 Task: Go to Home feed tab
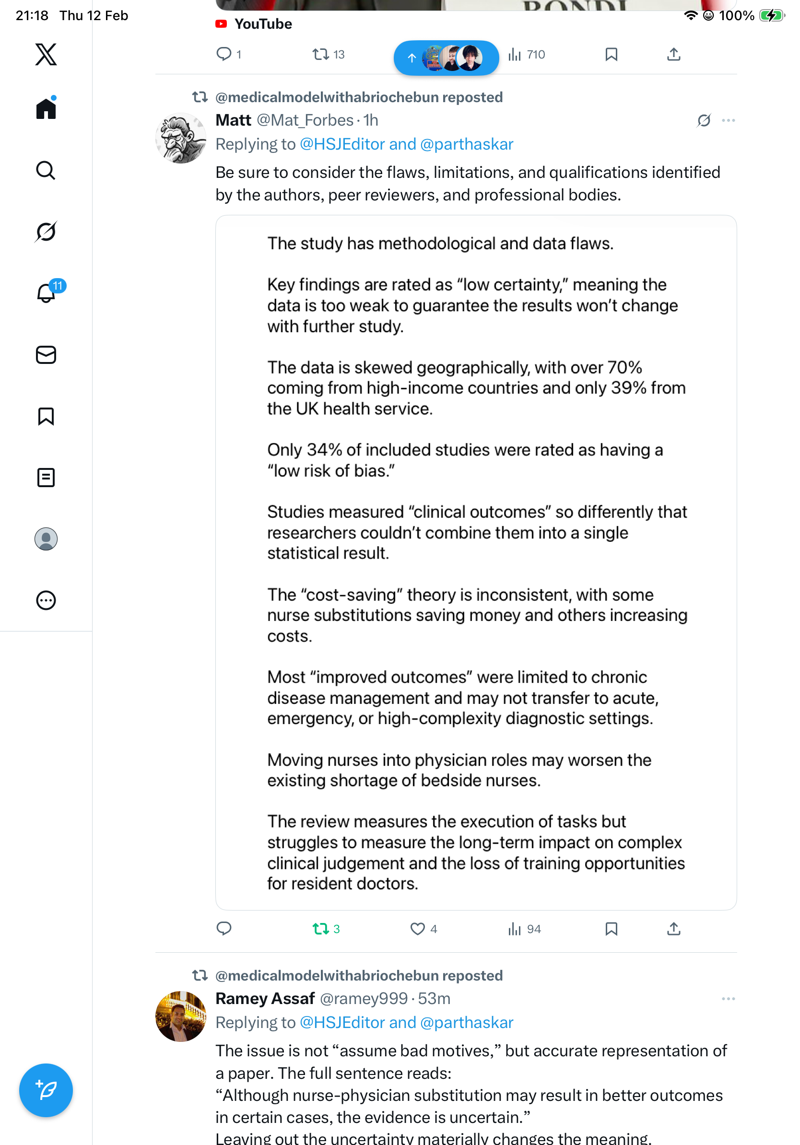[46, 109]
